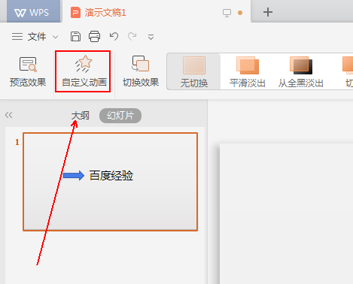Click the slide number 1 label
This screenshot has height=284, width=353.
[17, 142]
